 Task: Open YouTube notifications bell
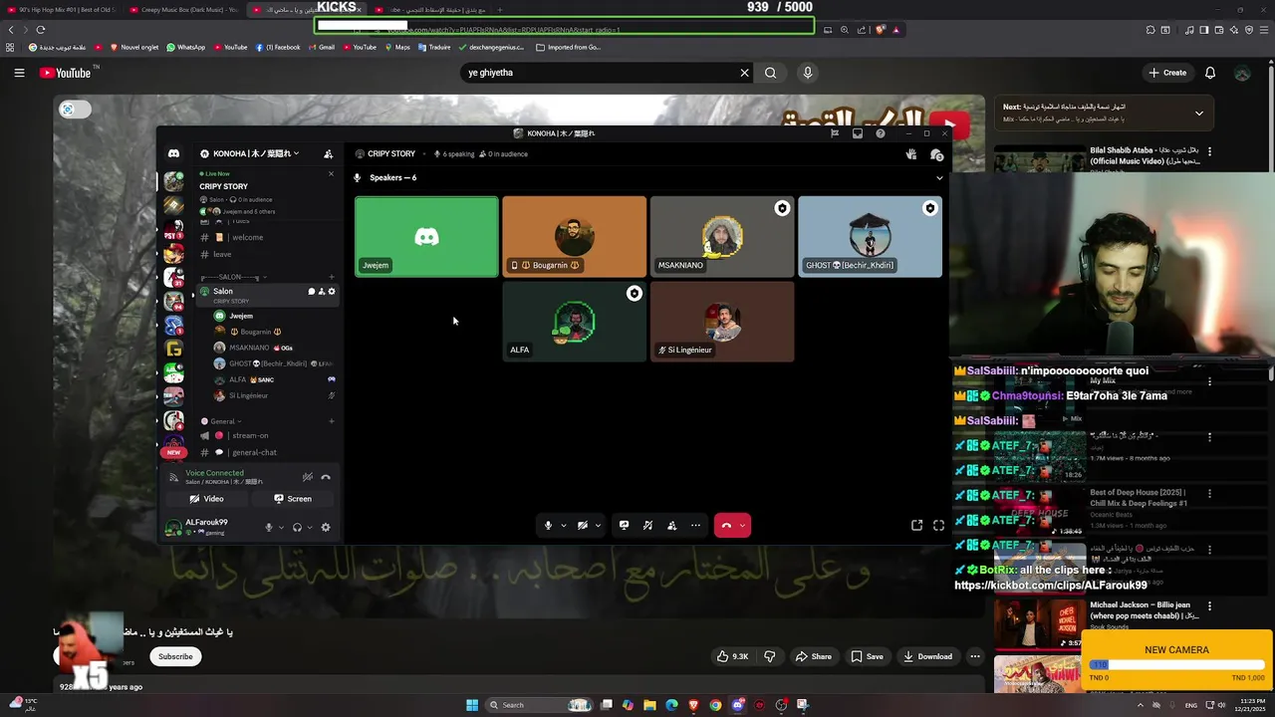tap(1210, 73)
